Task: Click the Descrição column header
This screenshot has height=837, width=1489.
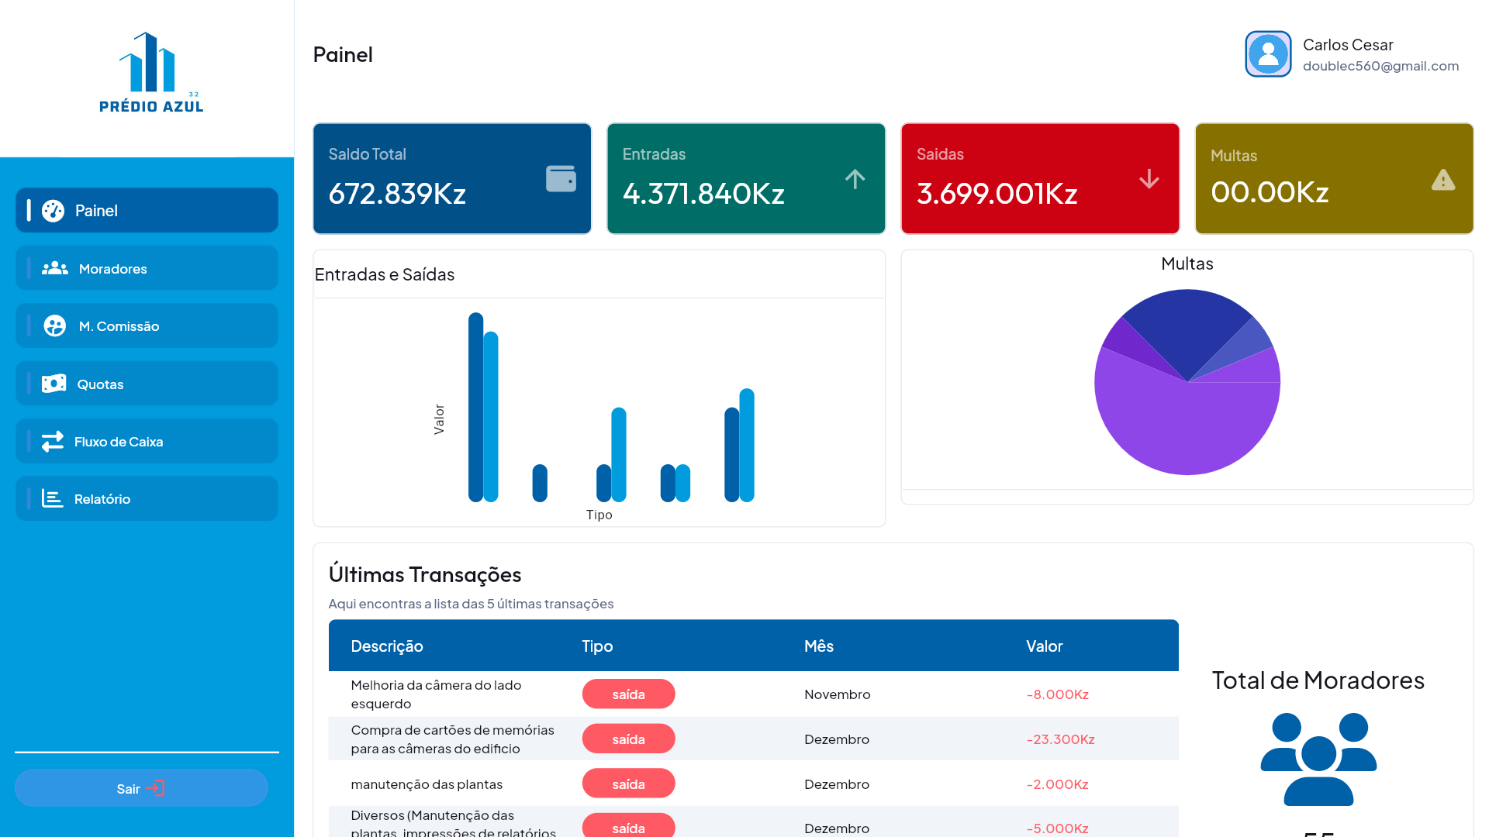Action: tap(387, 646)
